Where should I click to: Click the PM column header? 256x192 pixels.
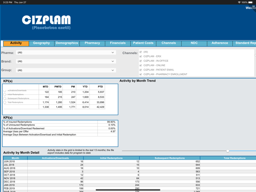pyautogui.click(x=73, y=87)
